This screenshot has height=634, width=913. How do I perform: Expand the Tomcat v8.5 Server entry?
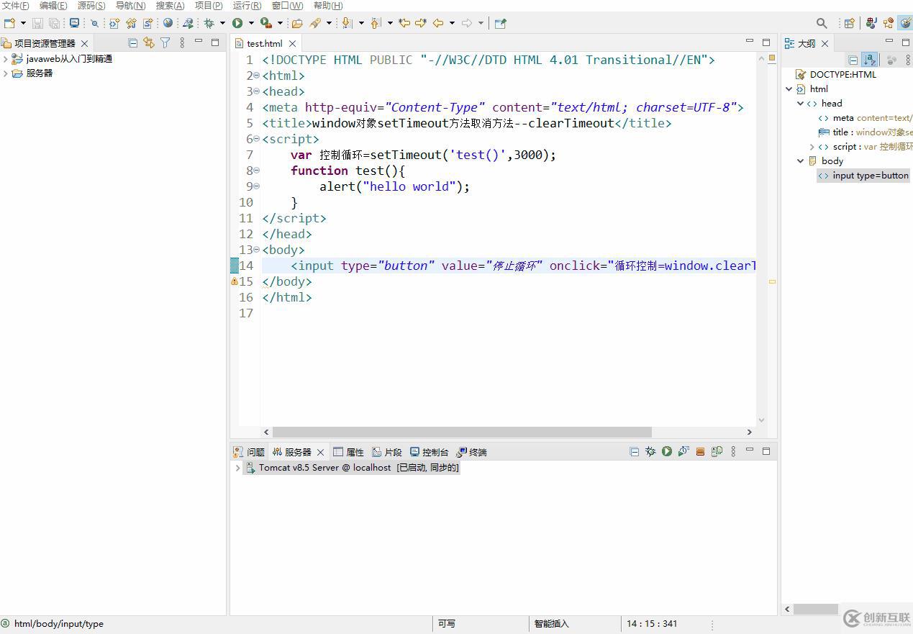click(x=237, y=468)
